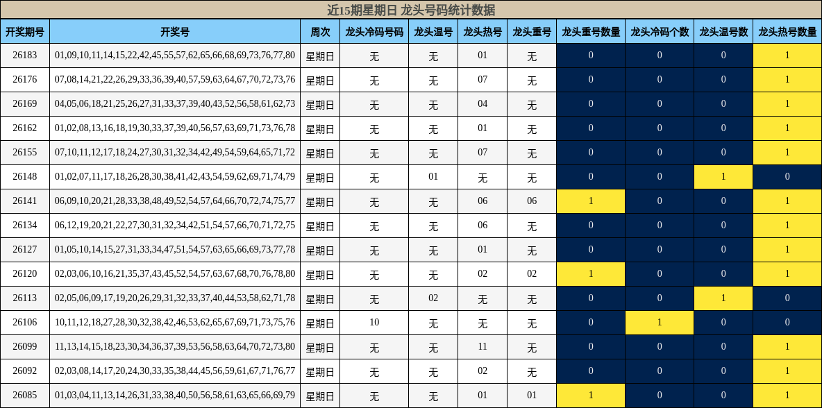822x408 pixels.
Task: Select hot count 0 in row 26106
Action: pyautogui.click(x=787, y=323)
